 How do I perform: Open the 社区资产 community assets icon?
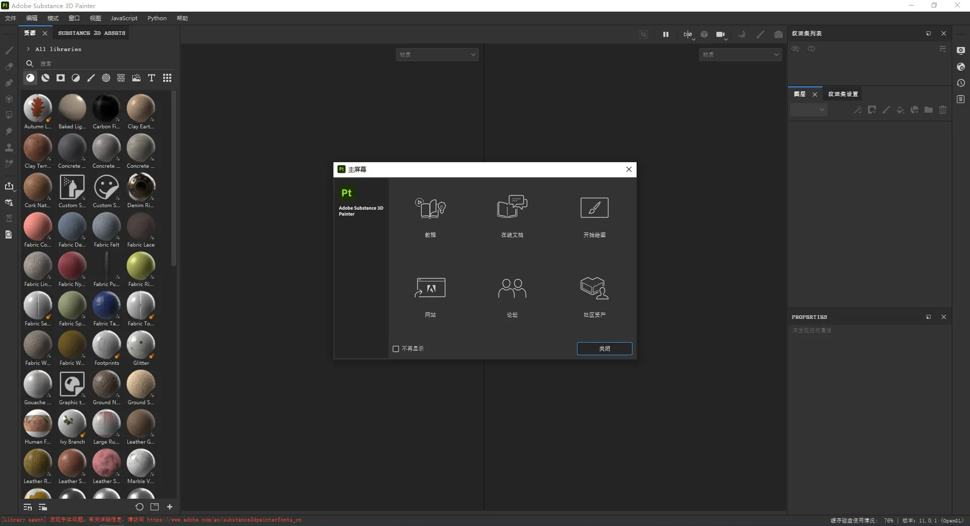click(594, 289)
